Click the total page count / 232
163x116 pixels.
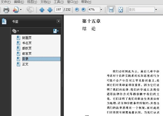point(67,9)
